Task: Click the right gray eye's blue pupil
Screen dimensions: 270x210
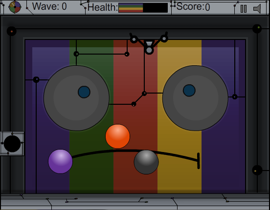Action: pos(189,91)
